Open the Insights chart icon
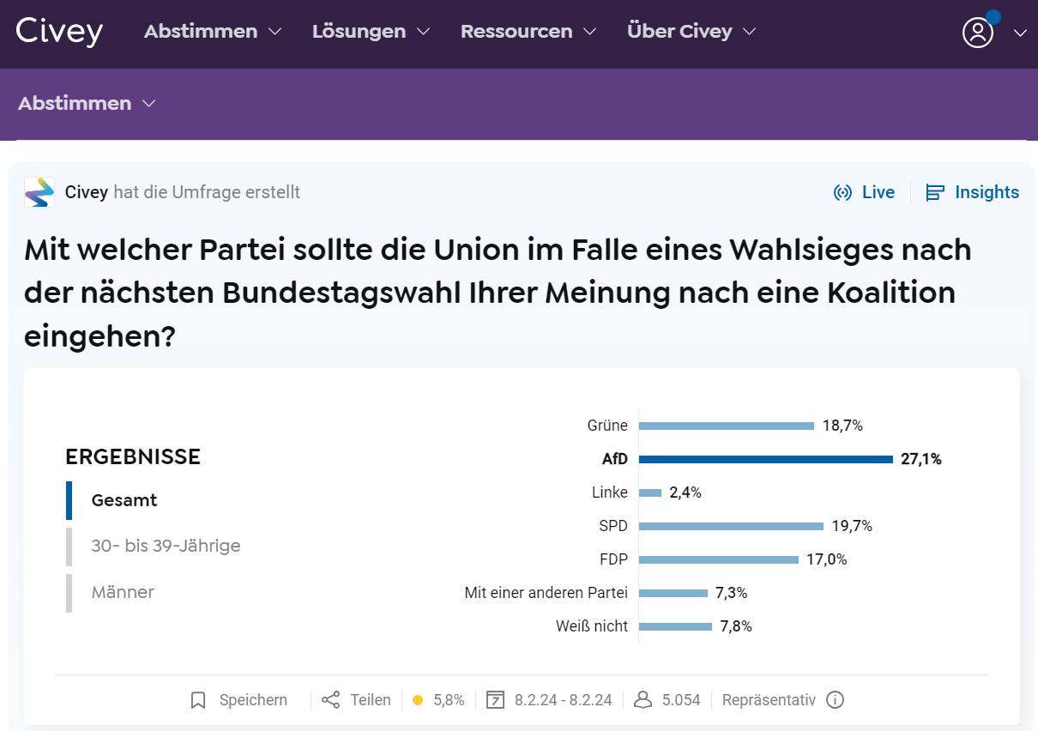The width and height of the screenshot is (1038, 731). coord(935,192)
